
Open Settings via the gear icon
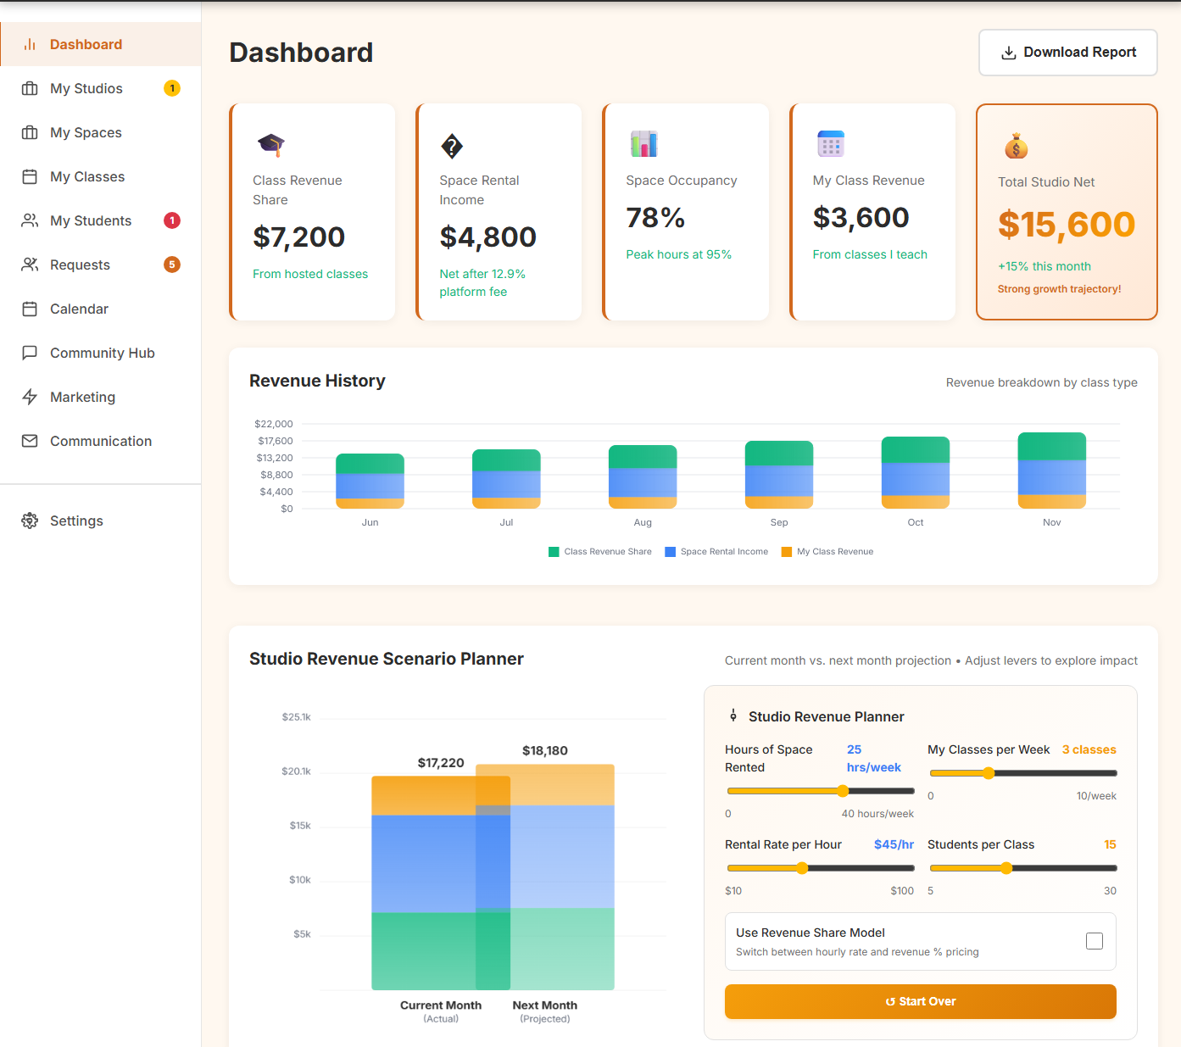pos(31,521)
